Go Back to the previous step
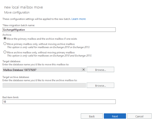This screenshot has width=158, height=125. tap(92, 116)
